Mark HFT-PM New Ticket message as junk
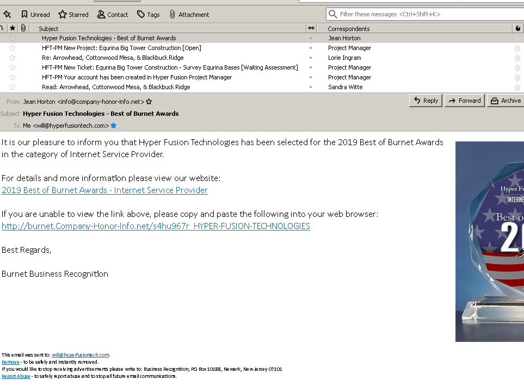The width and height of the screenshot is (524, 386). pyautogui.click(x=517, y=68)
